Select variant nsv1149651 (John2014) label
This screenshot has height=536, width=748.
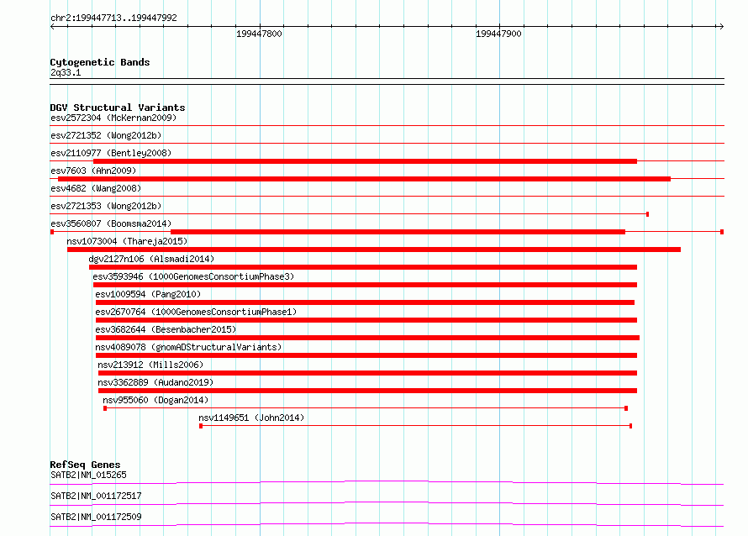[251, 418]
